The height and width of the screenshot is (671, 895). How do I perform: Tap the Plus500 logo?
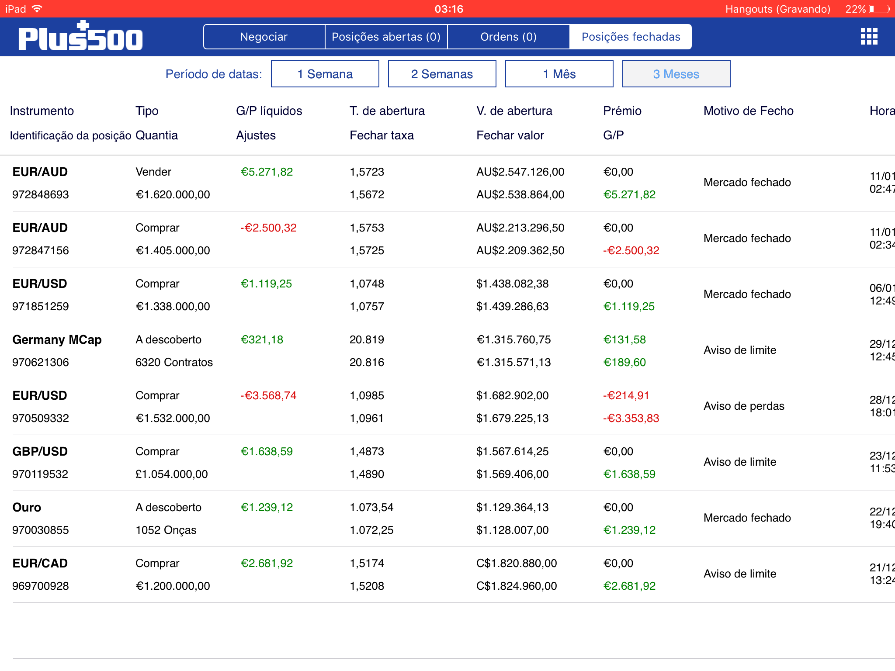(81, 37)
